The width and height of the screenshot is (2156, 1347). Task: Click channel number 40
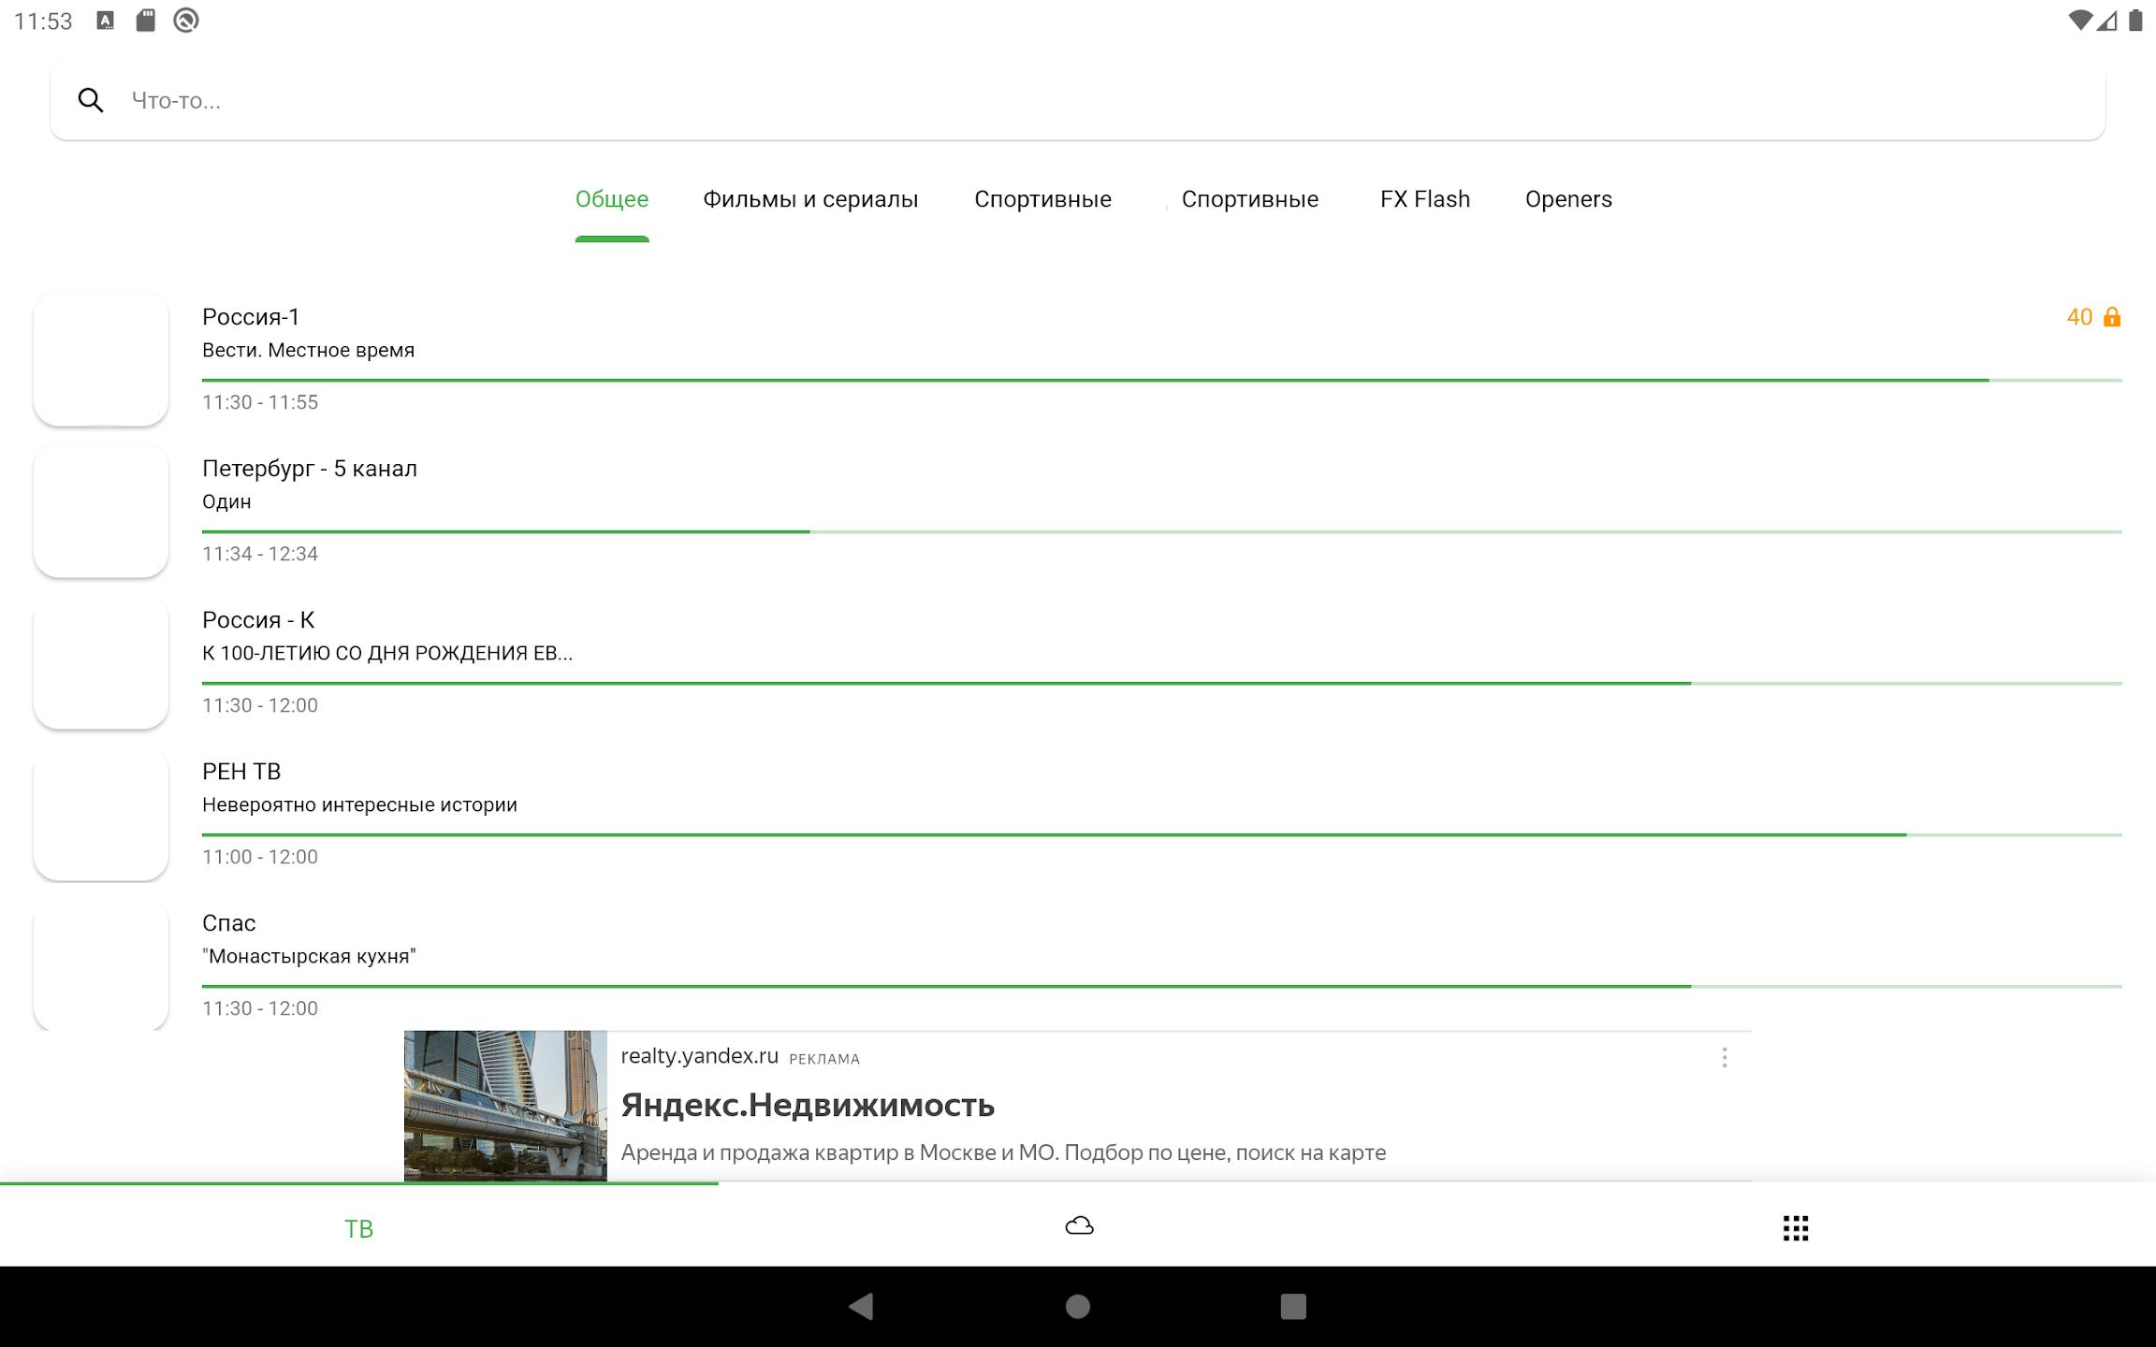pos(2079,317)
